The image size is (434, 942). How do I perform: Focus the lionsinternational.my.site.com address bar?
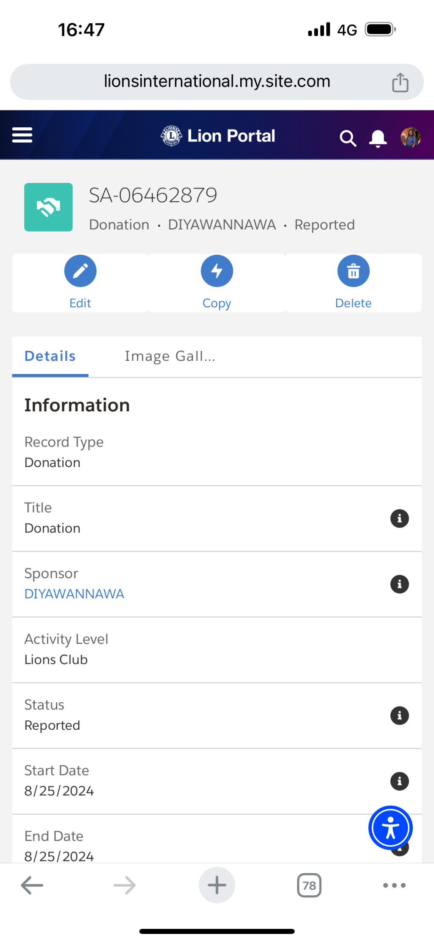point(217,82)
